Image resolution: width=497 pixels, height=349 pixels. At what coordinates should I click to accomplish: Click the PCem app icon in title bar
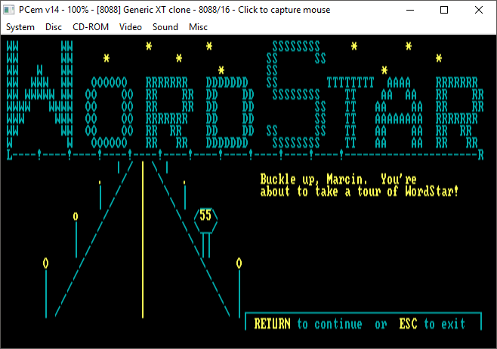click(9, 10)
